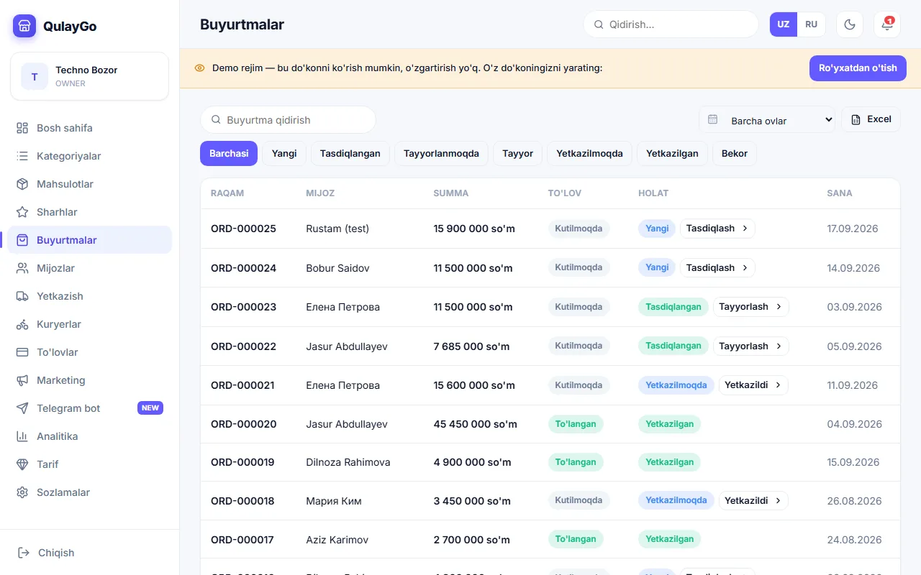Select the Bekor filter tab

(735, 153)
